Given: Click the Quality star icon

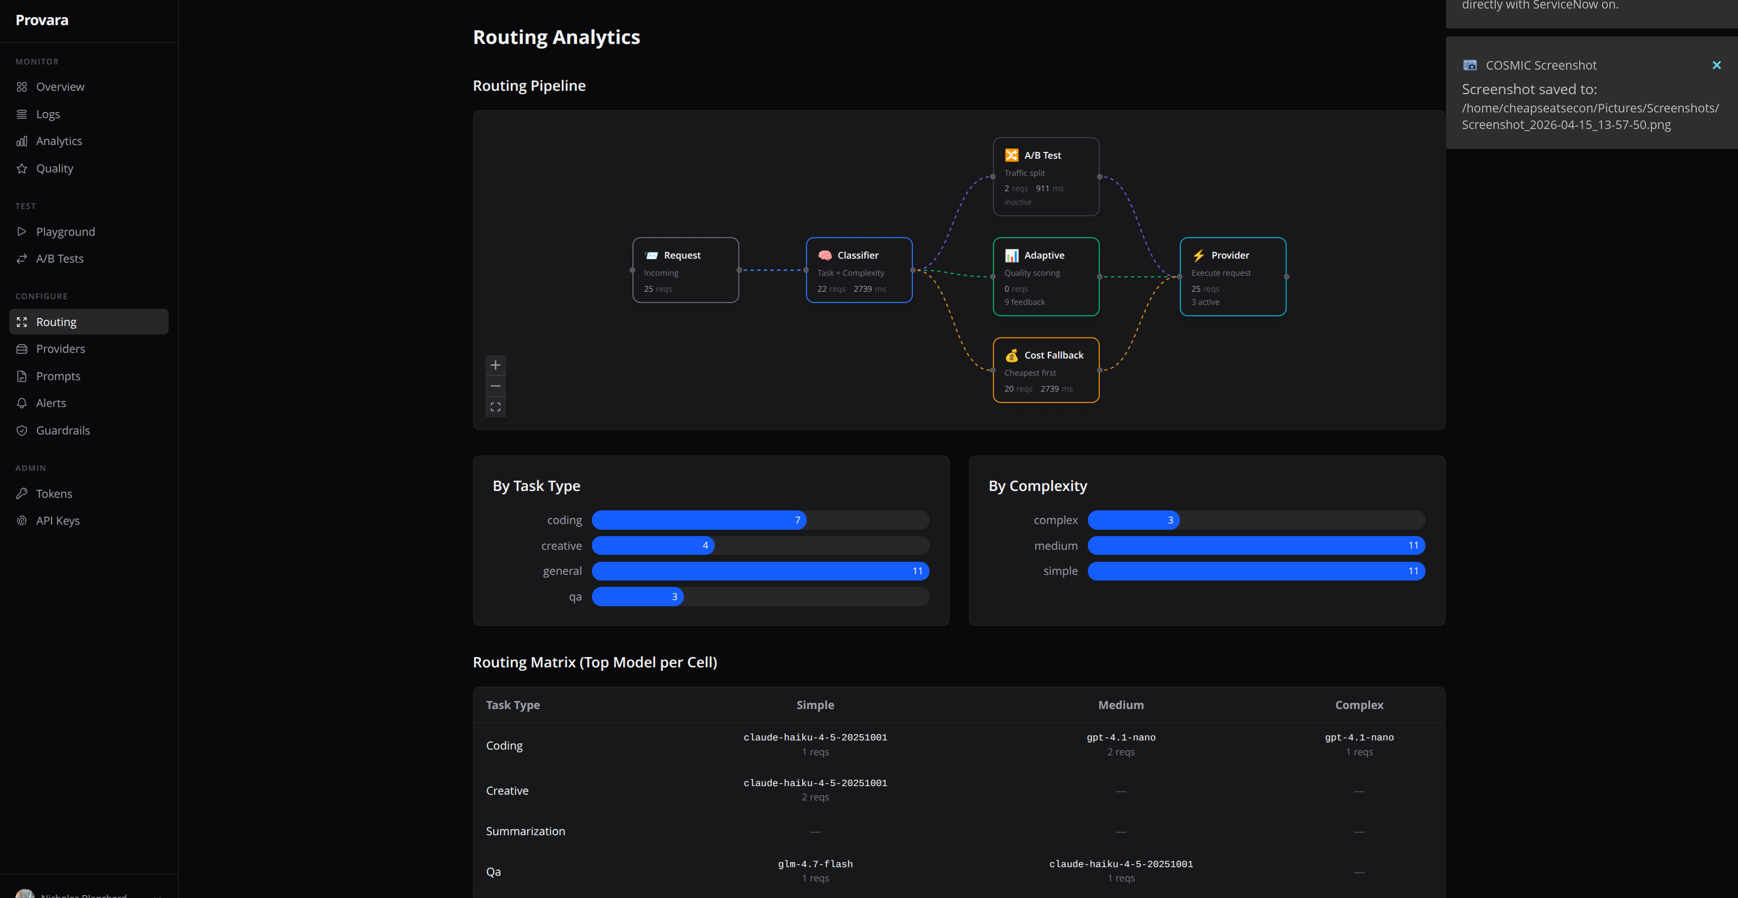Looking at the screenshot, I should 22,168.
